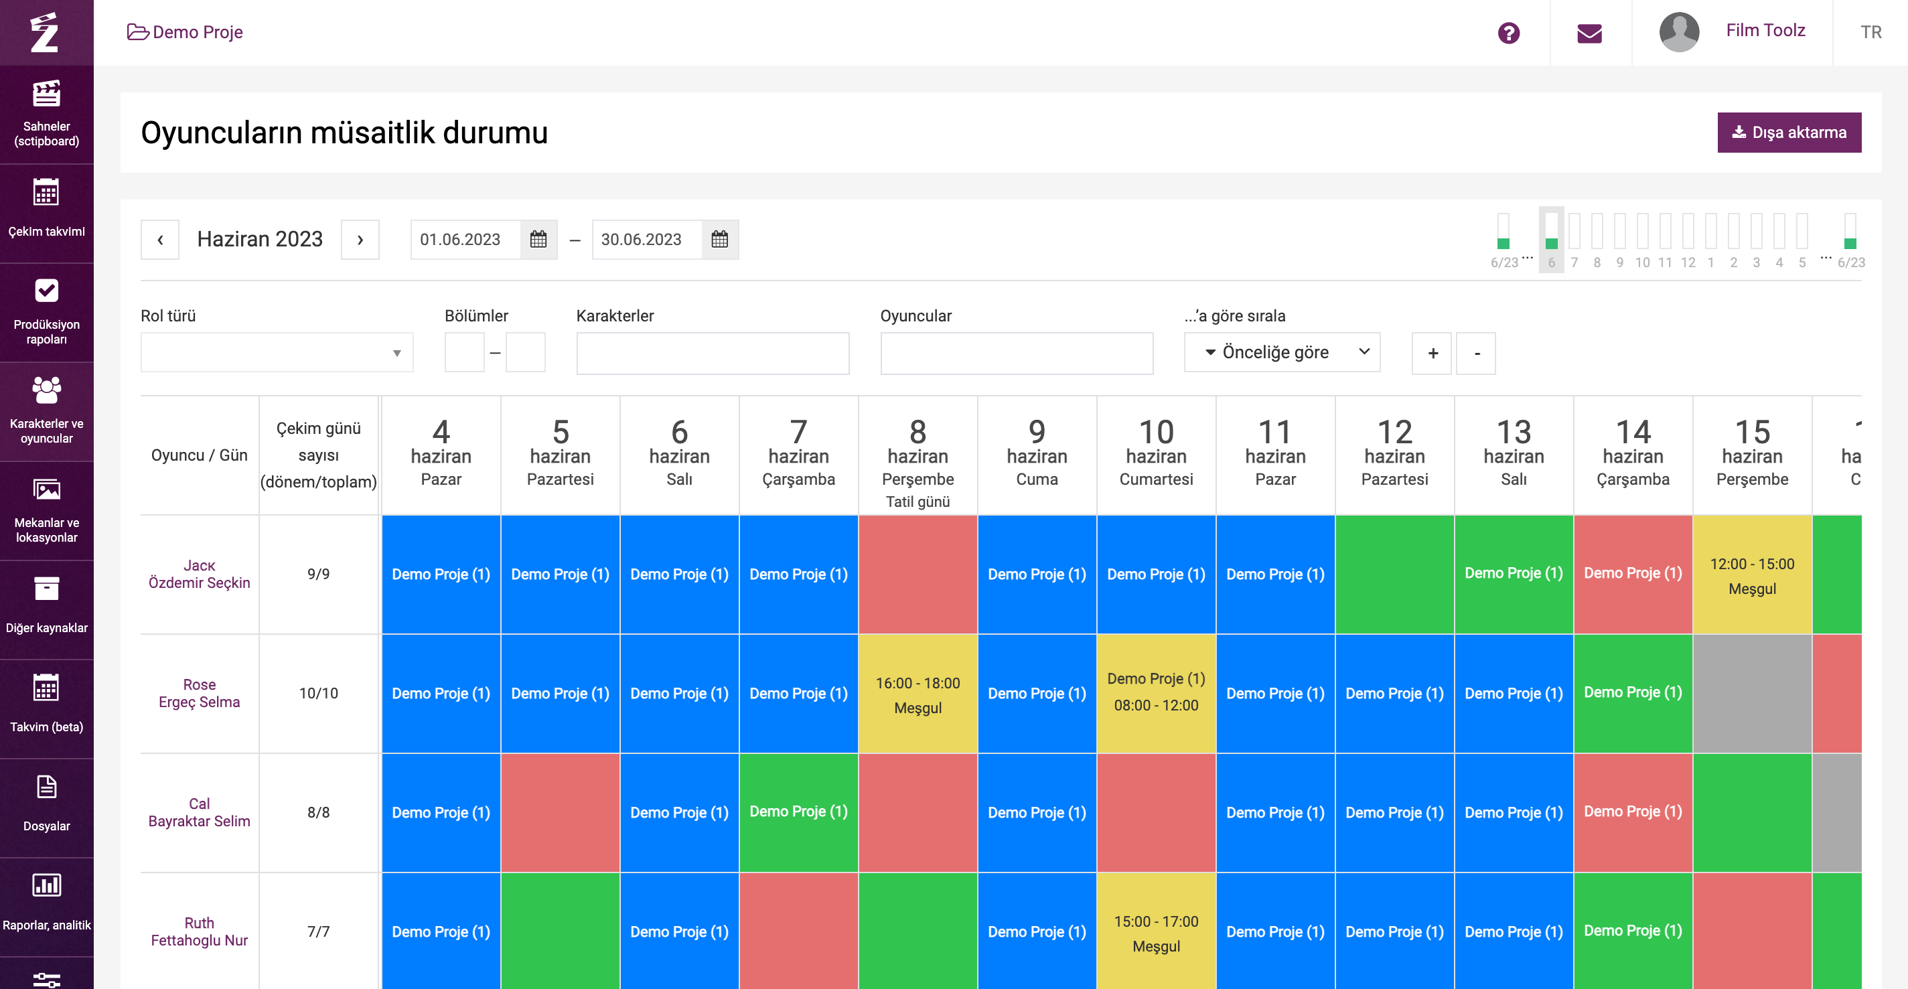This screenshot has width=1908, height=989.
Task: Select month 7 in mini timeline
Action: click(1574, 240)
